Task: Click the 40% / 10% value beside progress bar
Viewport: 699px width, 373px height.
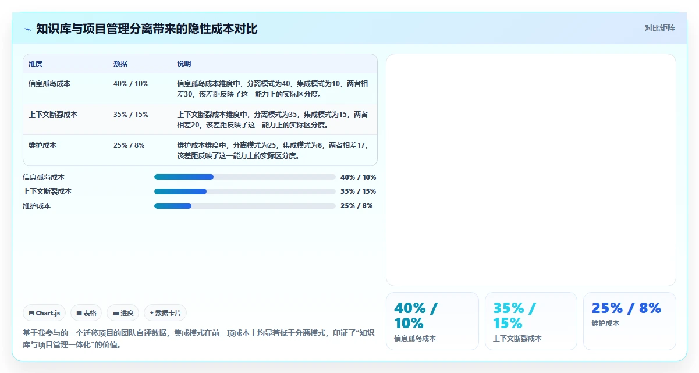Action: (x=359, y=177)
